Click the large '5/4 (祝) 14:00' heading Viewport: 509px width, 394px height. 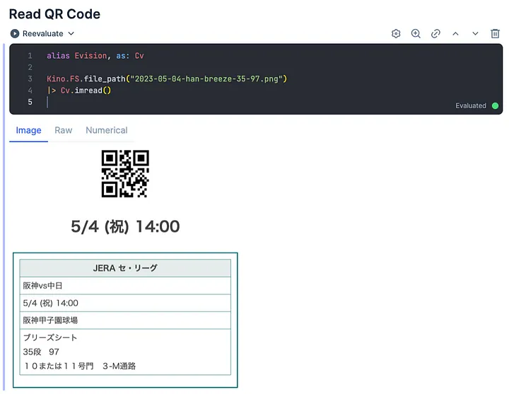coord(125,226)
